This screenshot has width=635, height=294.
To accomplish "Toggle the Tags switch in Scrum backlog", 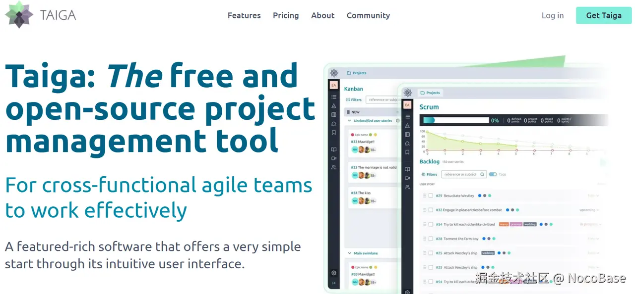I will [493, 174].
